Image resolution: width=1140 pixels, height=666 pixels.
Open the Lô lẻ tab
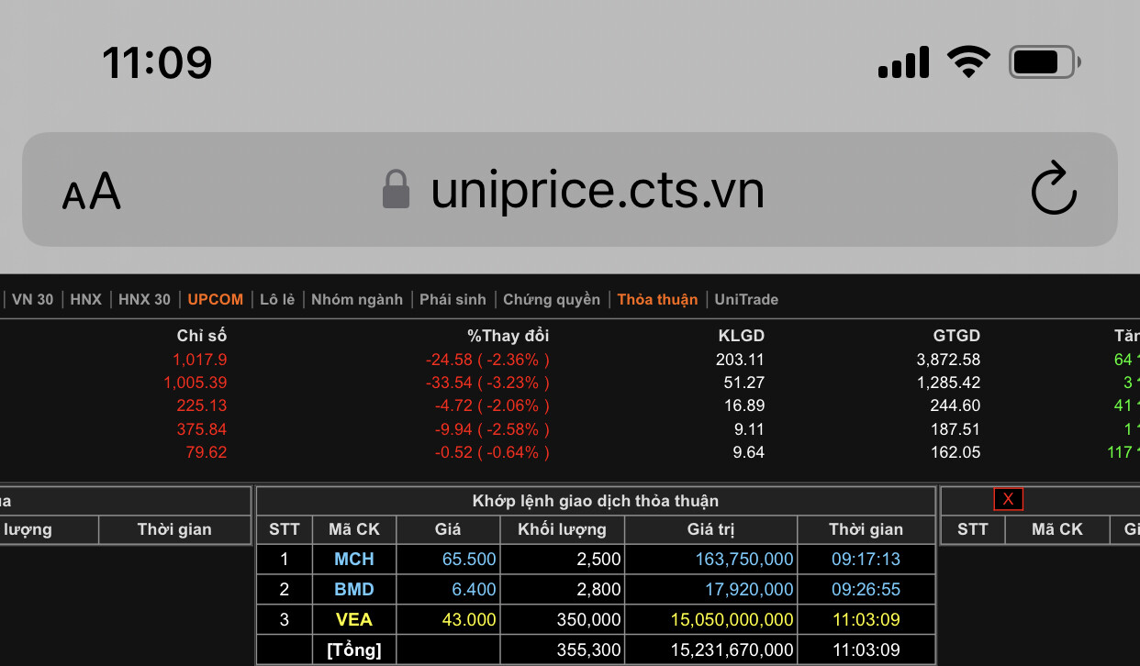[x=277, y=299]
